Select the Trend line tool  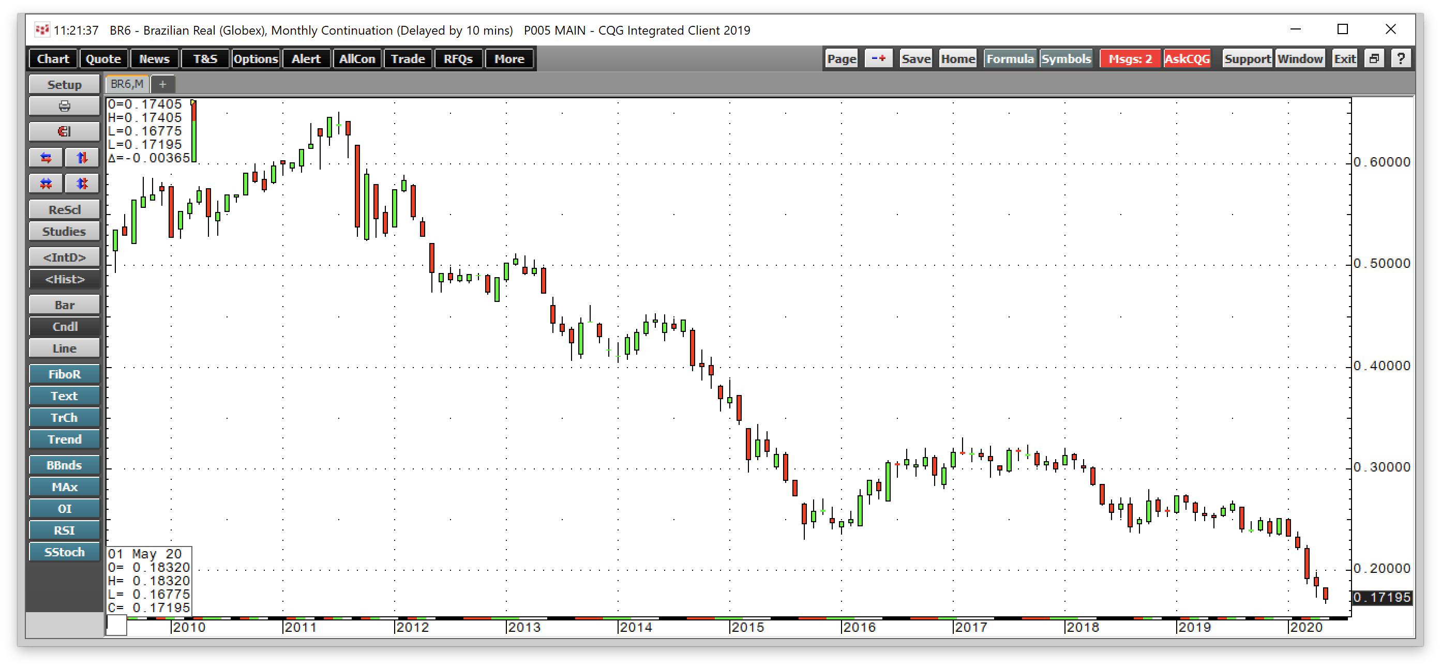tap(64, 439)
